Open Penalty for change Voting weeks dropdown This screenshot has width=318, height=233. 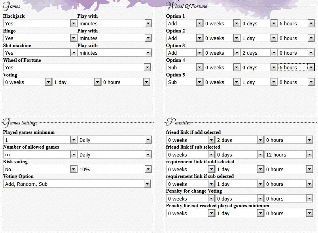[x=190, y=199]
